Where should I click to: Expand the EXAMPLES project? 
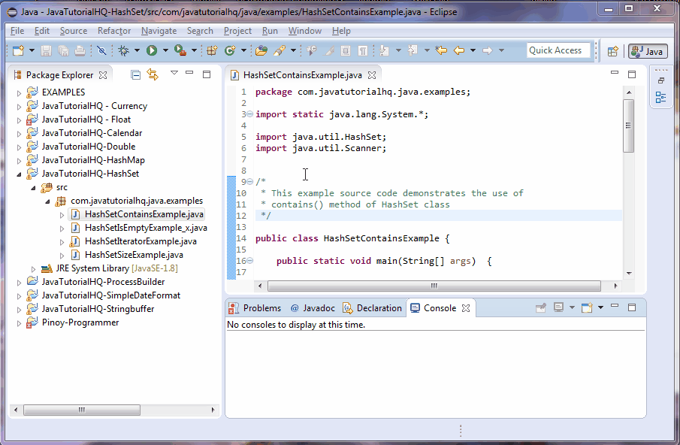(18, 92)
